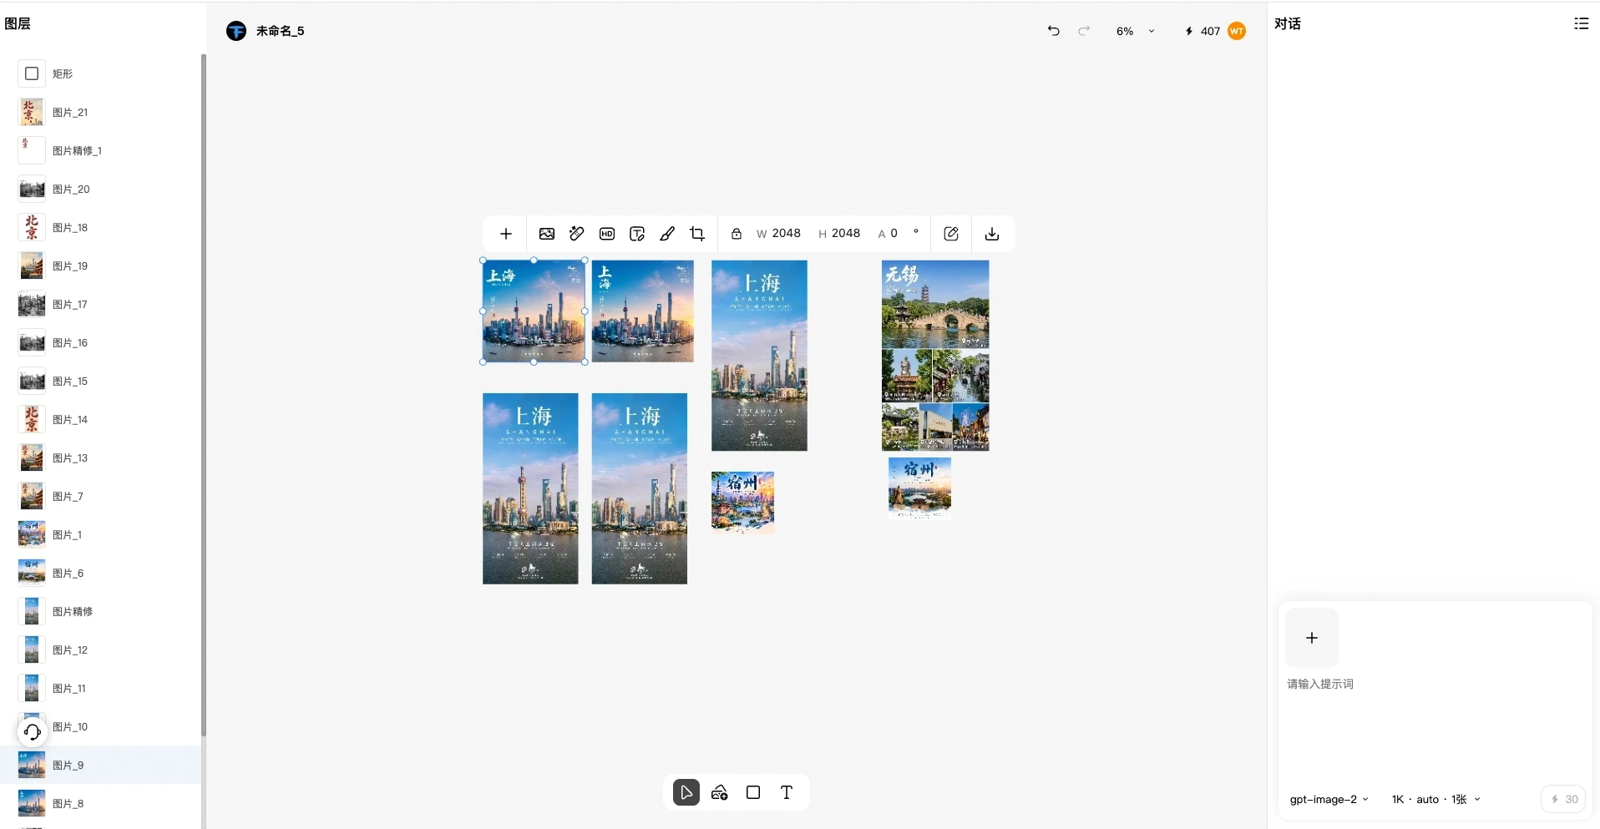Click the layers panel scrollbar
The image size is (1600, 829).
(x=203, y=395)
